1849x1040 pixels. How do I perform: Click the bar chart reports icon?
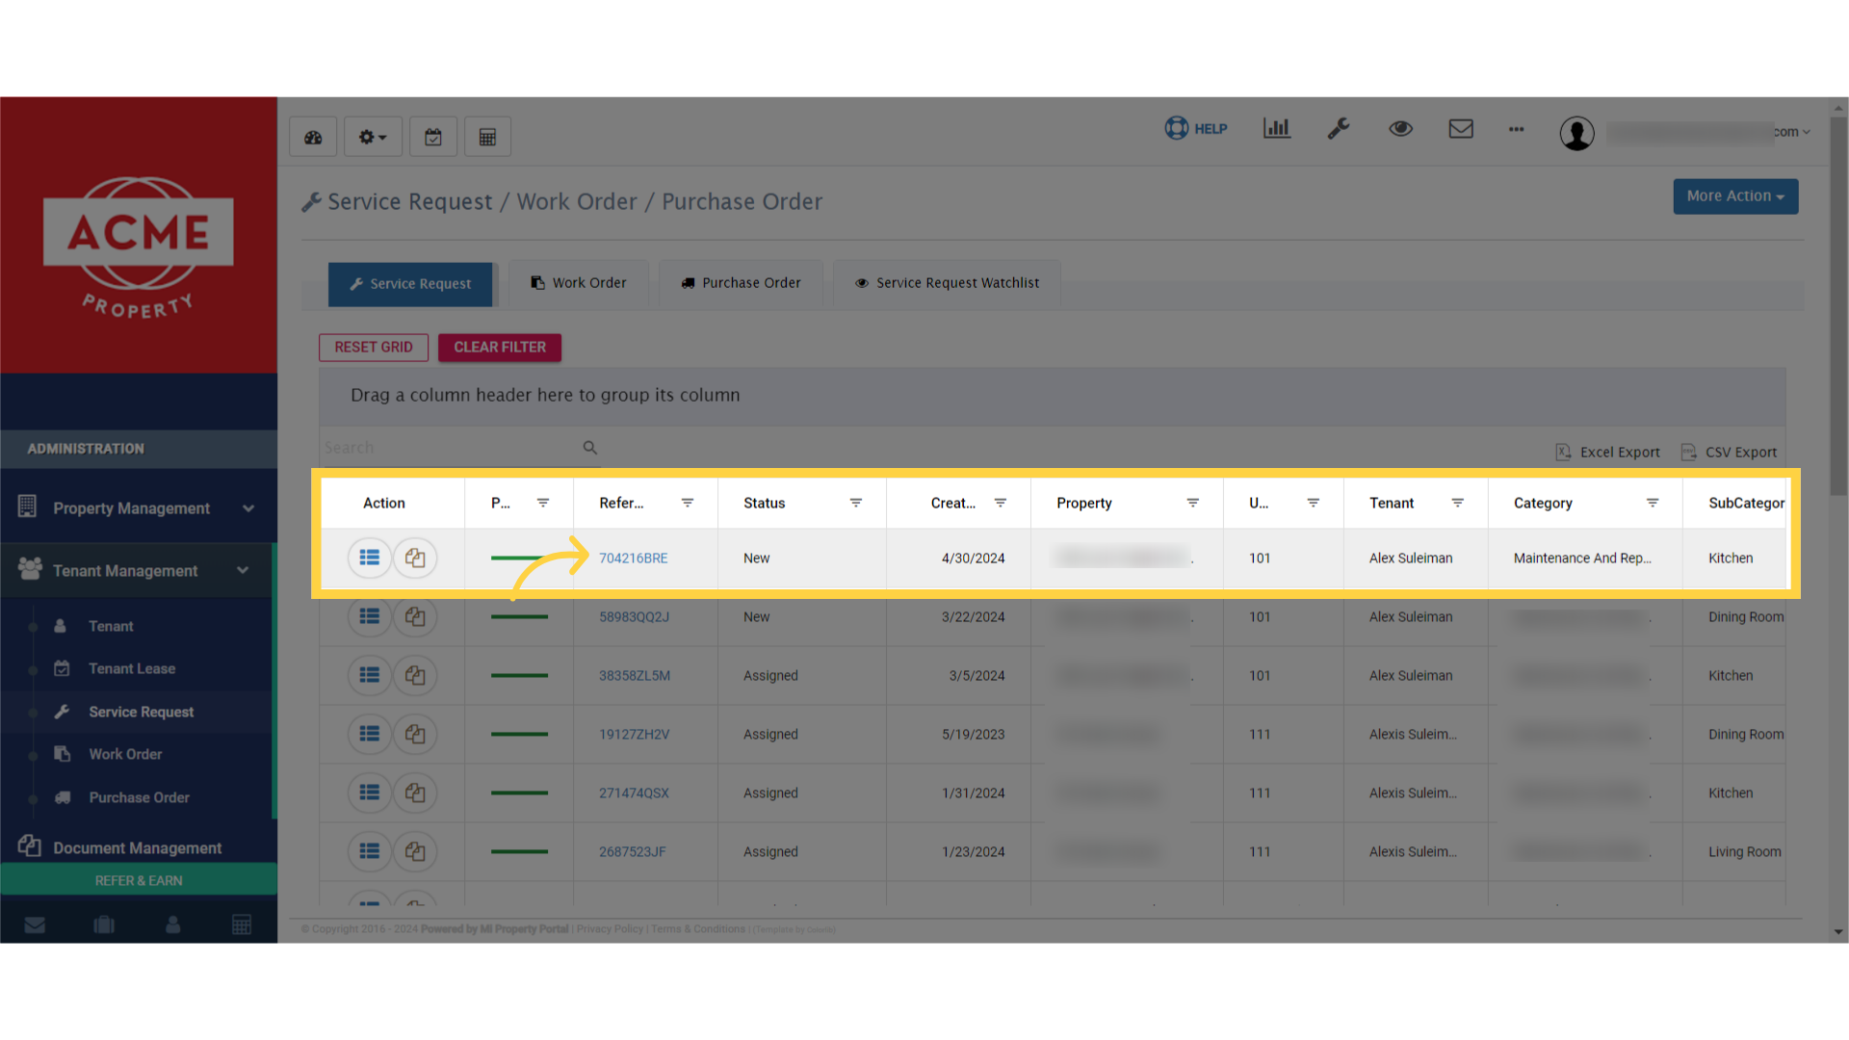(x=1276, y=128)
